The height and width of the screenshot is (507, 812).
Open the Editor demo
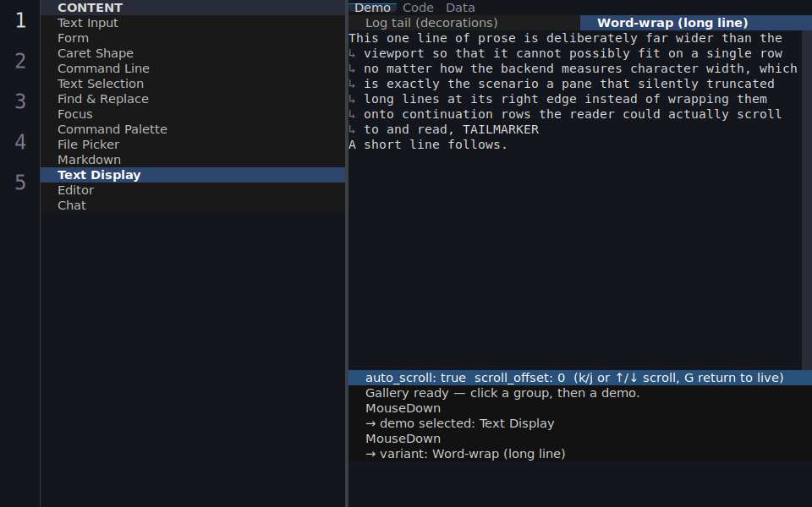193,190
